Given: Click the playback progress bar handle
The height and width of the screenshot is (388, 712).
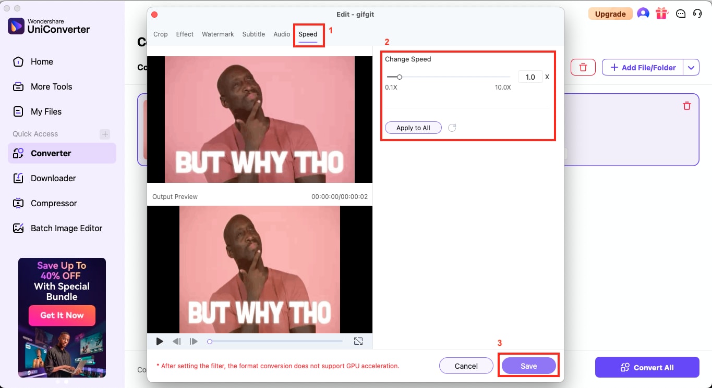Looking at the screenshot, I should pyautogui.click(x=210, y=342).
